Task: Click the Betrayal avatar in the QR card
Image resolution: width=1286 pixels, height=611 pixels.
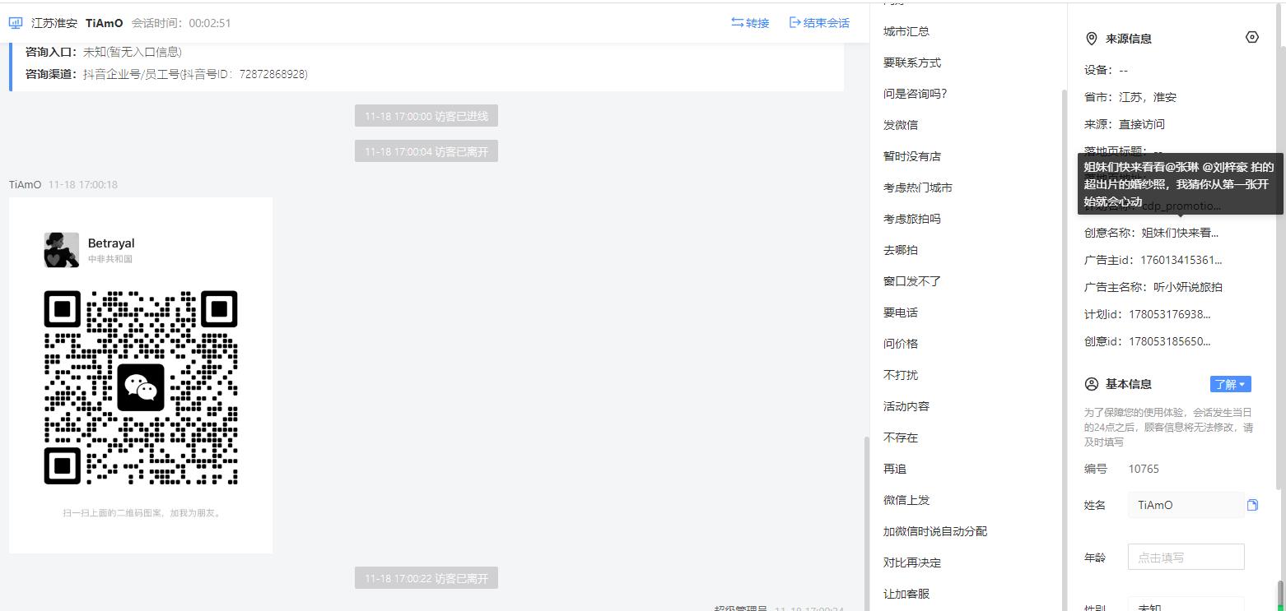Action: point(62,250)
